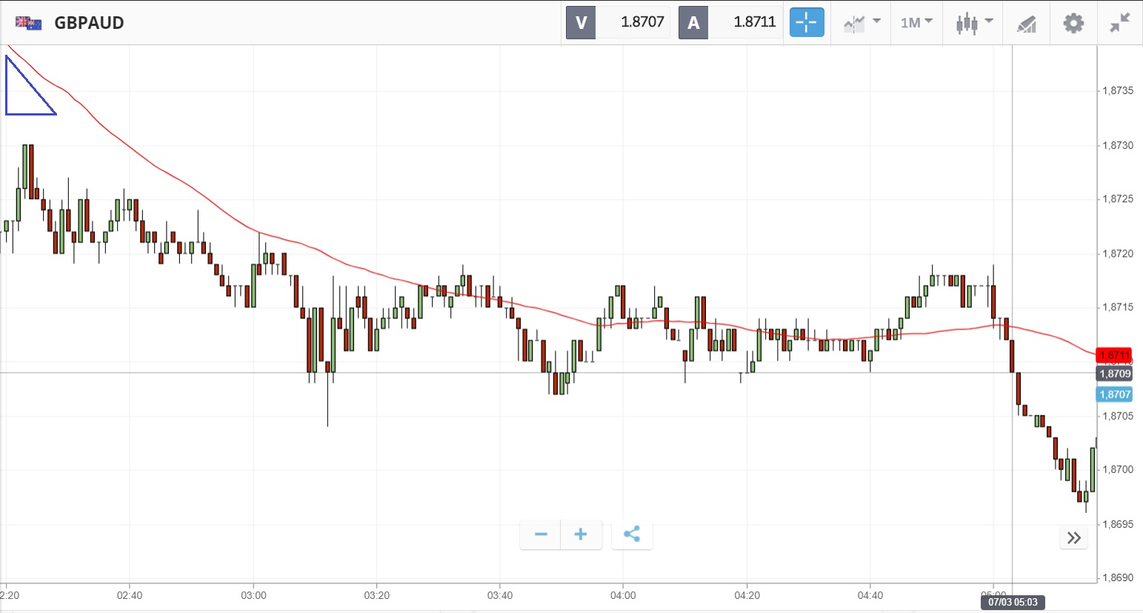This screenshot has width=1143, height=613.
Task: Open the candlestick chart type dropdown
Action: (973, 23)
